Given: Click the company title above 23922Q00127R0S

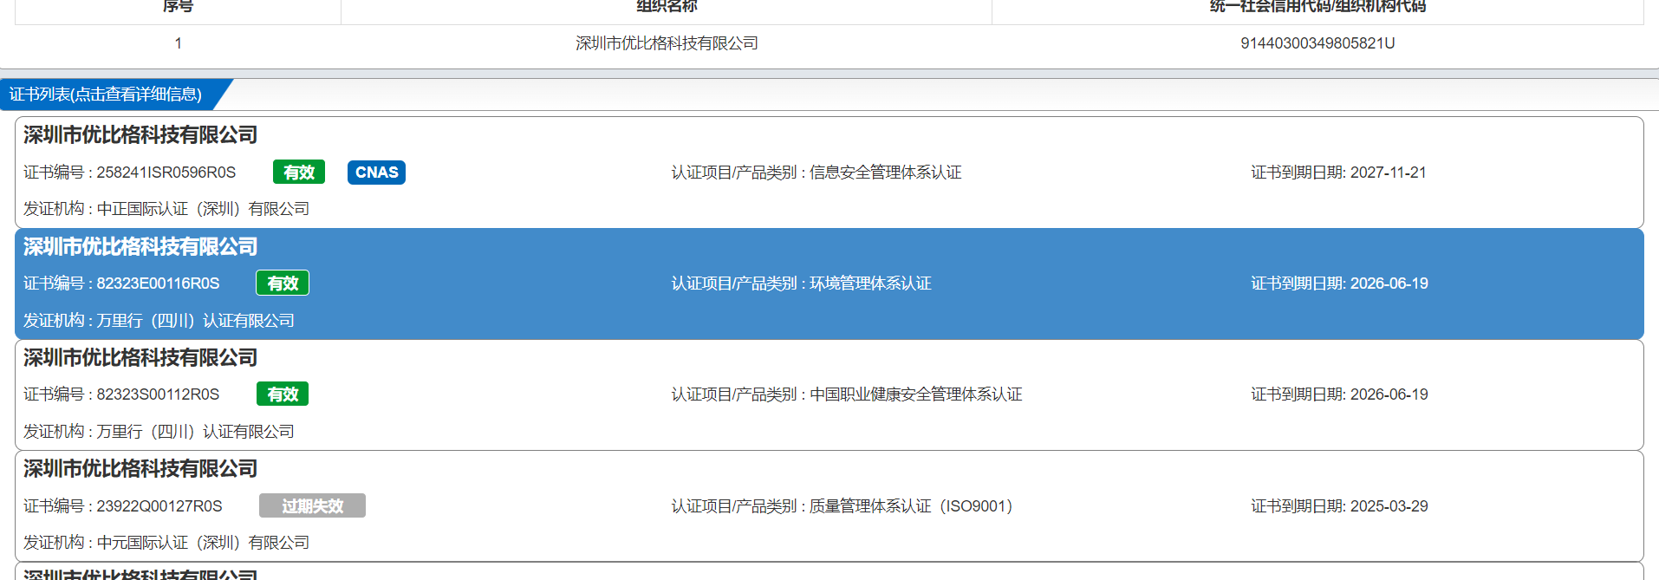Looking at the screenshot, I should tap(140, 469).
